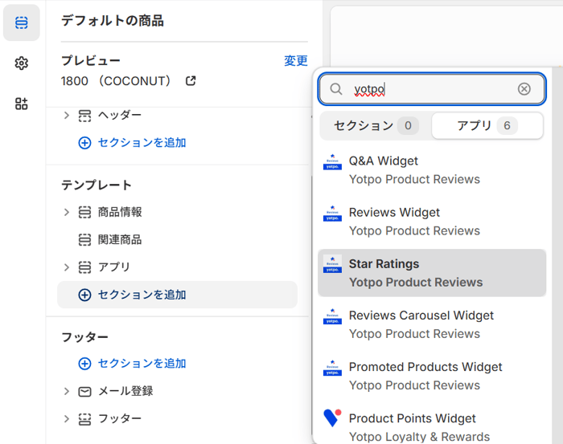563x444 pixels.
Task: Click the 商品情報 section icon
Action: point(84,212)
